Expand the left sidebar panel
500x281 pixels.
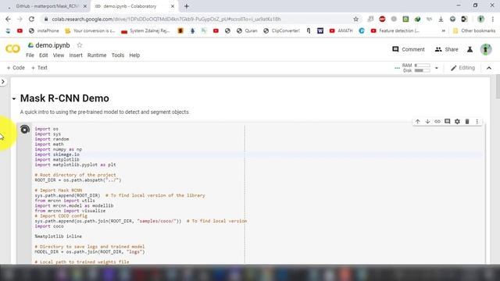[x=3, y=81]
